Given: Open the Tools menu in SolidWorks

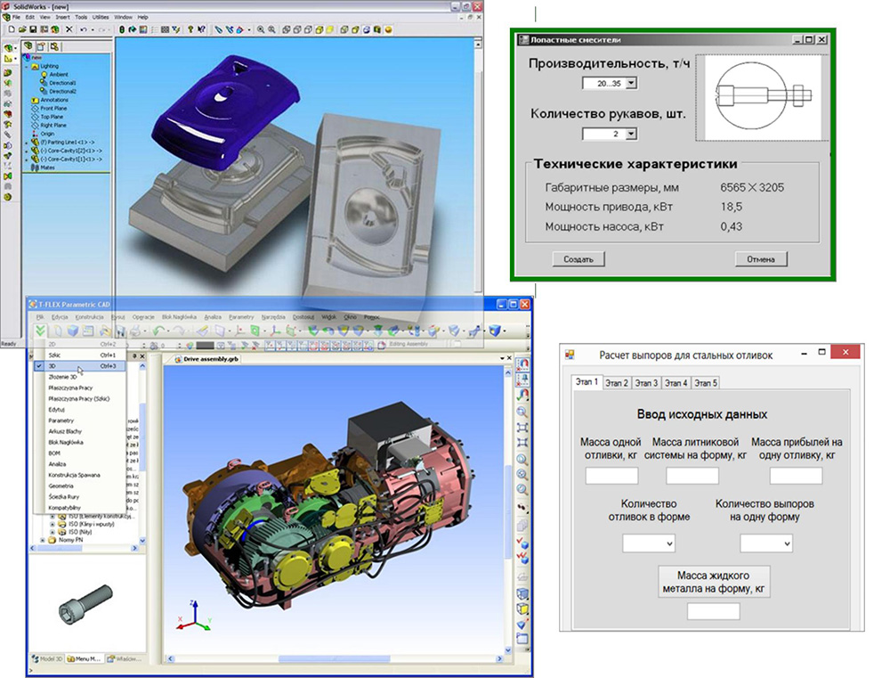Looking at the screenshot, I should 81,17.
